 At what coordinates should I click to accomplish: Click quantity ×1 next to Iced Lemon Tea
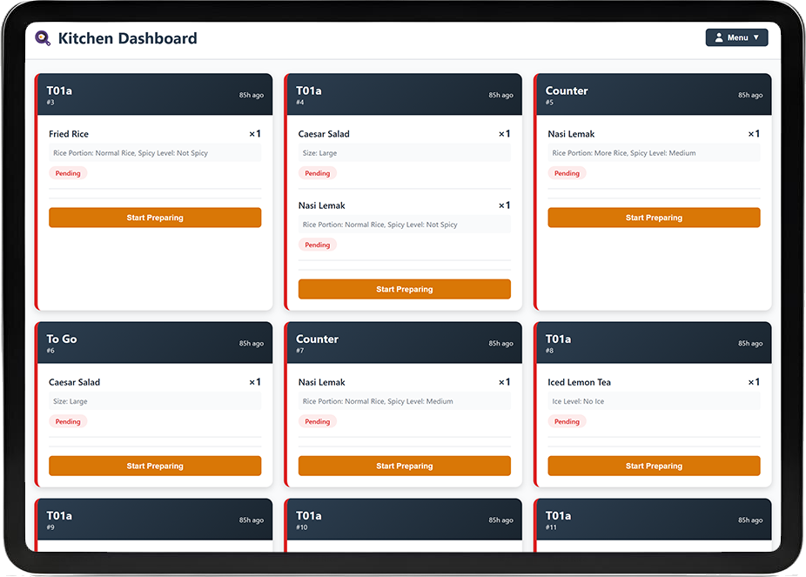point(752,382)
